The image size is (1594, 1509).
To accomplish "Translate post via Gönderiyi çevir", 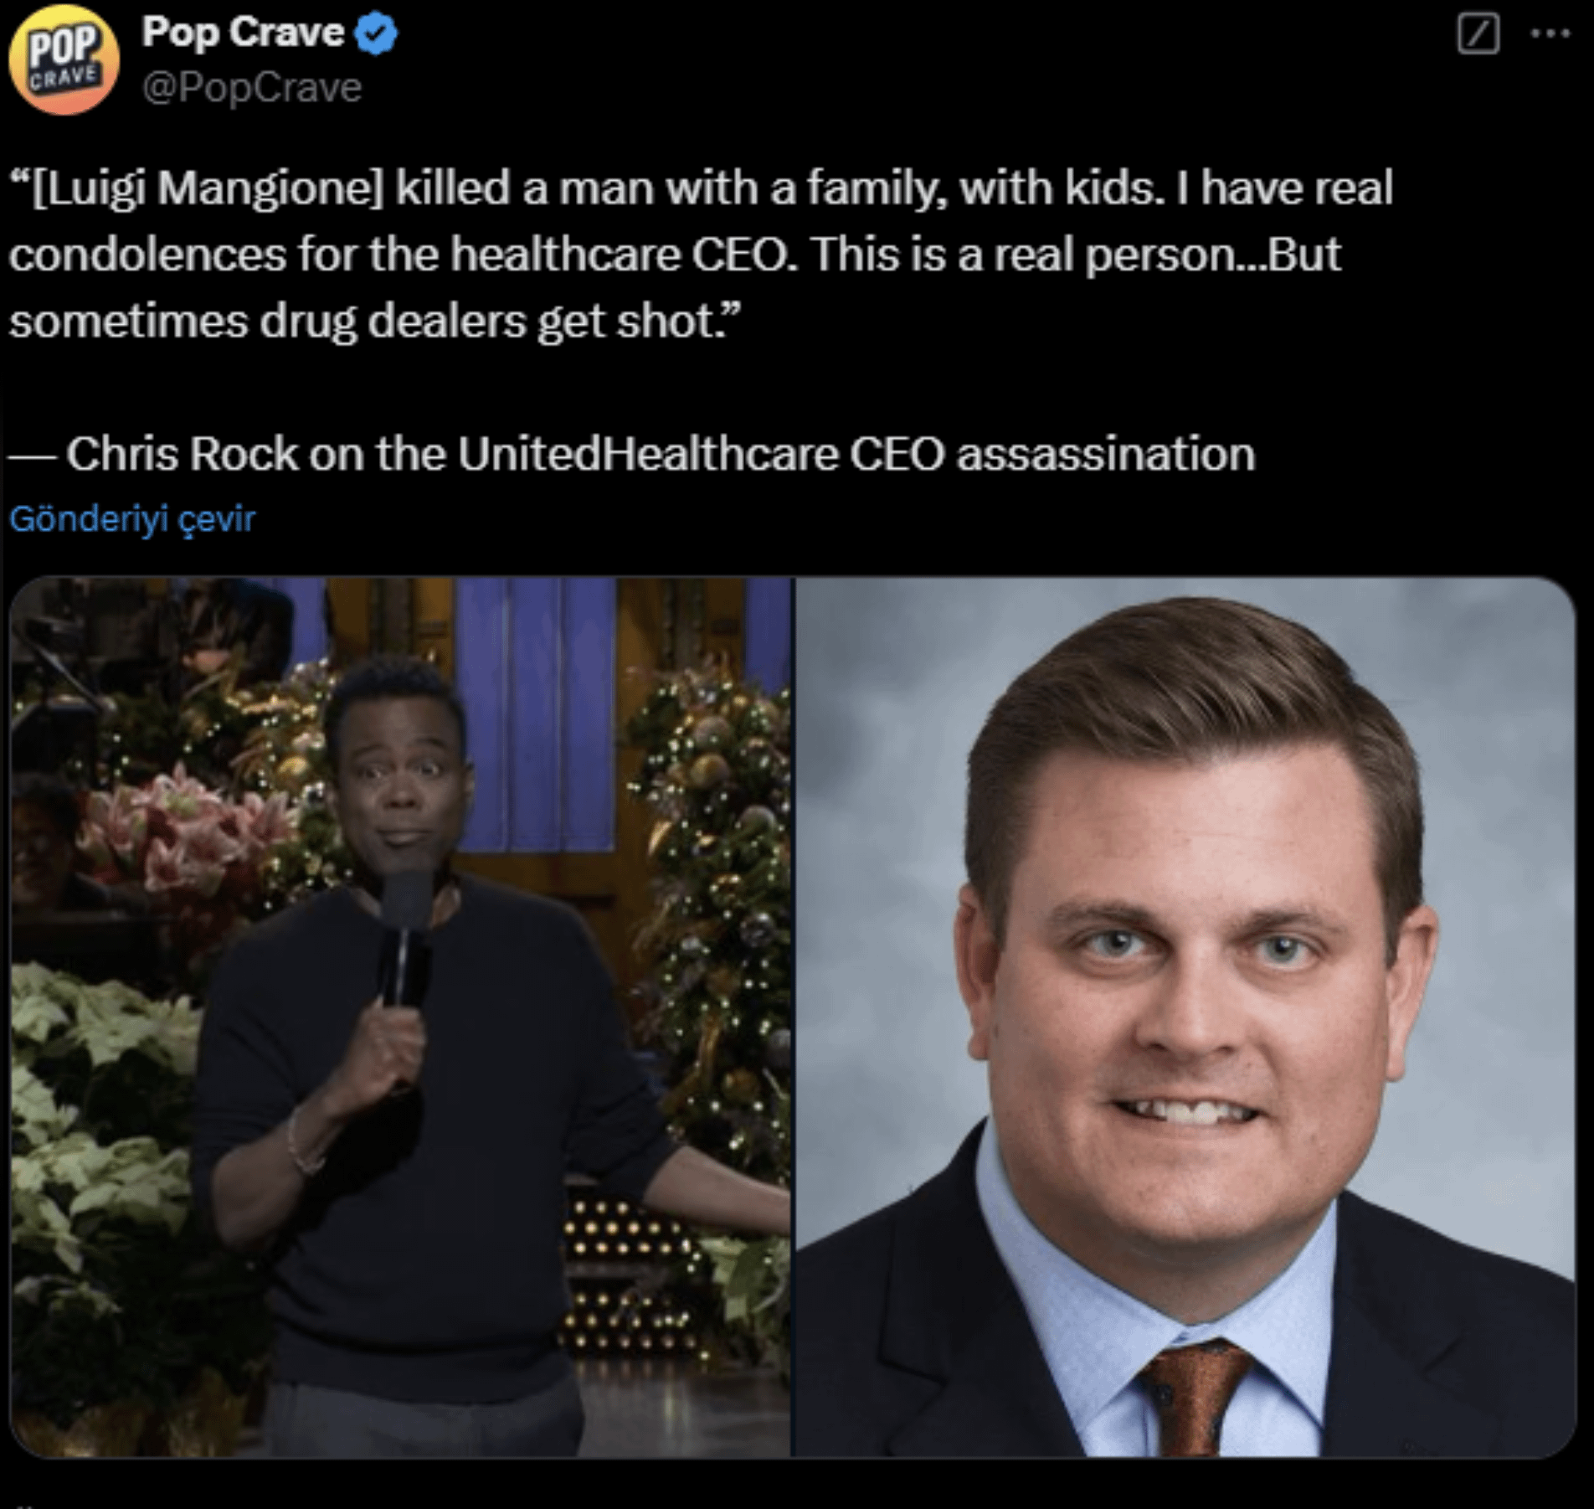I will click(x=132, y=518).
